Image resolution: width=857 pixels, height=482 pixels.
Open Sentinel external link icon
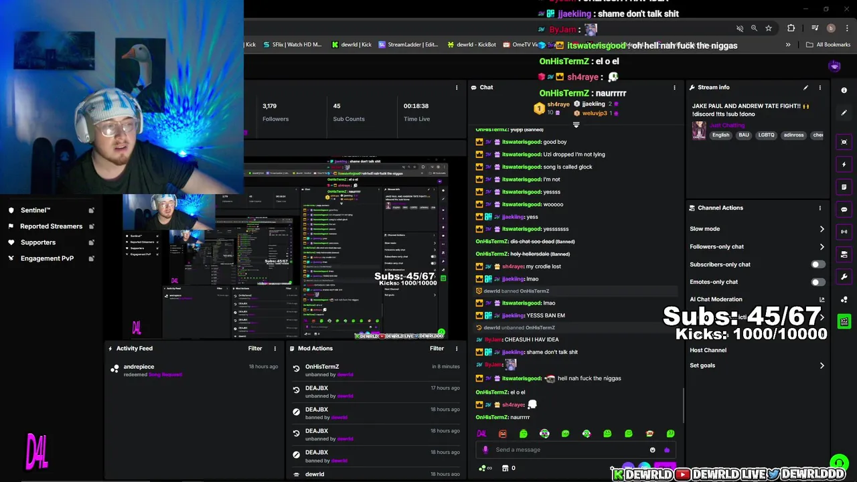(92, 210)
